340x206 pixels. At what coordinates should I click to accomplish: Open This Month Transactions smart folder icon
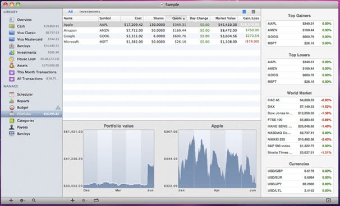[x=12, y=72]
